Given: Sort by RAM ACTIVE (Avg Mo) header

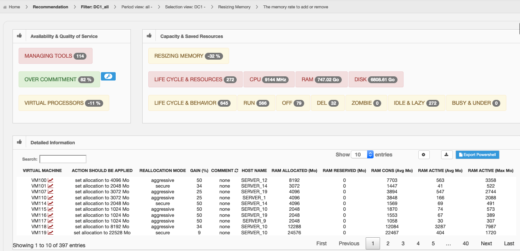Looking at the screenshot, I should (x=440, y=170).
